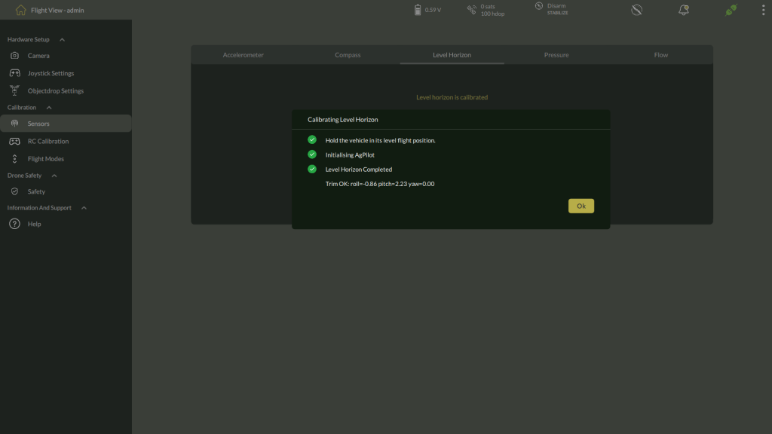Open Joystick Settings label
772x434 pixels.
(51, 73)
